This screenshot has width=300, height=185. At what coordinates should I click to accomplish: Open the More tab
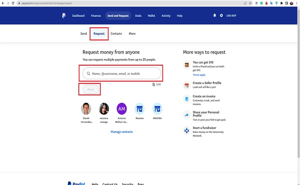click(132, 33)
